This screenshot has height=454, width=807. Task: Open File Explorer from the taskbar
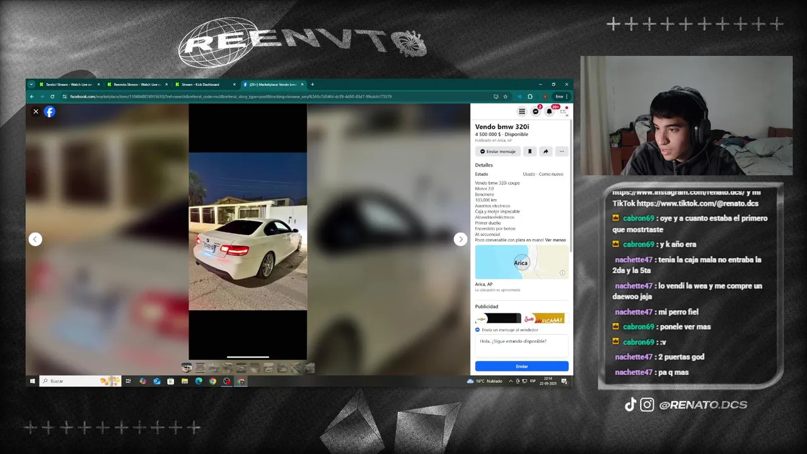pos(184,381)
